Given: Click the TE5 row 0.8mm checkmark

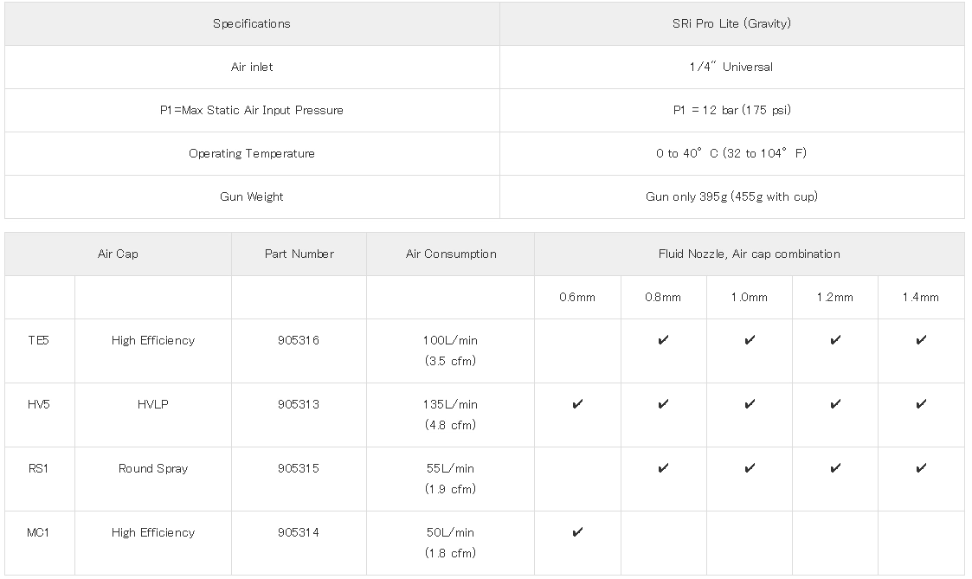Looking at the screenshot, I should click(x=663, y=340).
